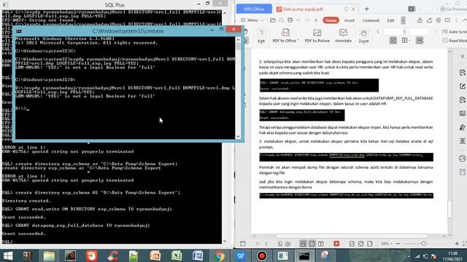Image resolution: width=467 pixels, height=262 pixels.
Task: Click the share user icon in WPS
Action: (x=420, y=20)
